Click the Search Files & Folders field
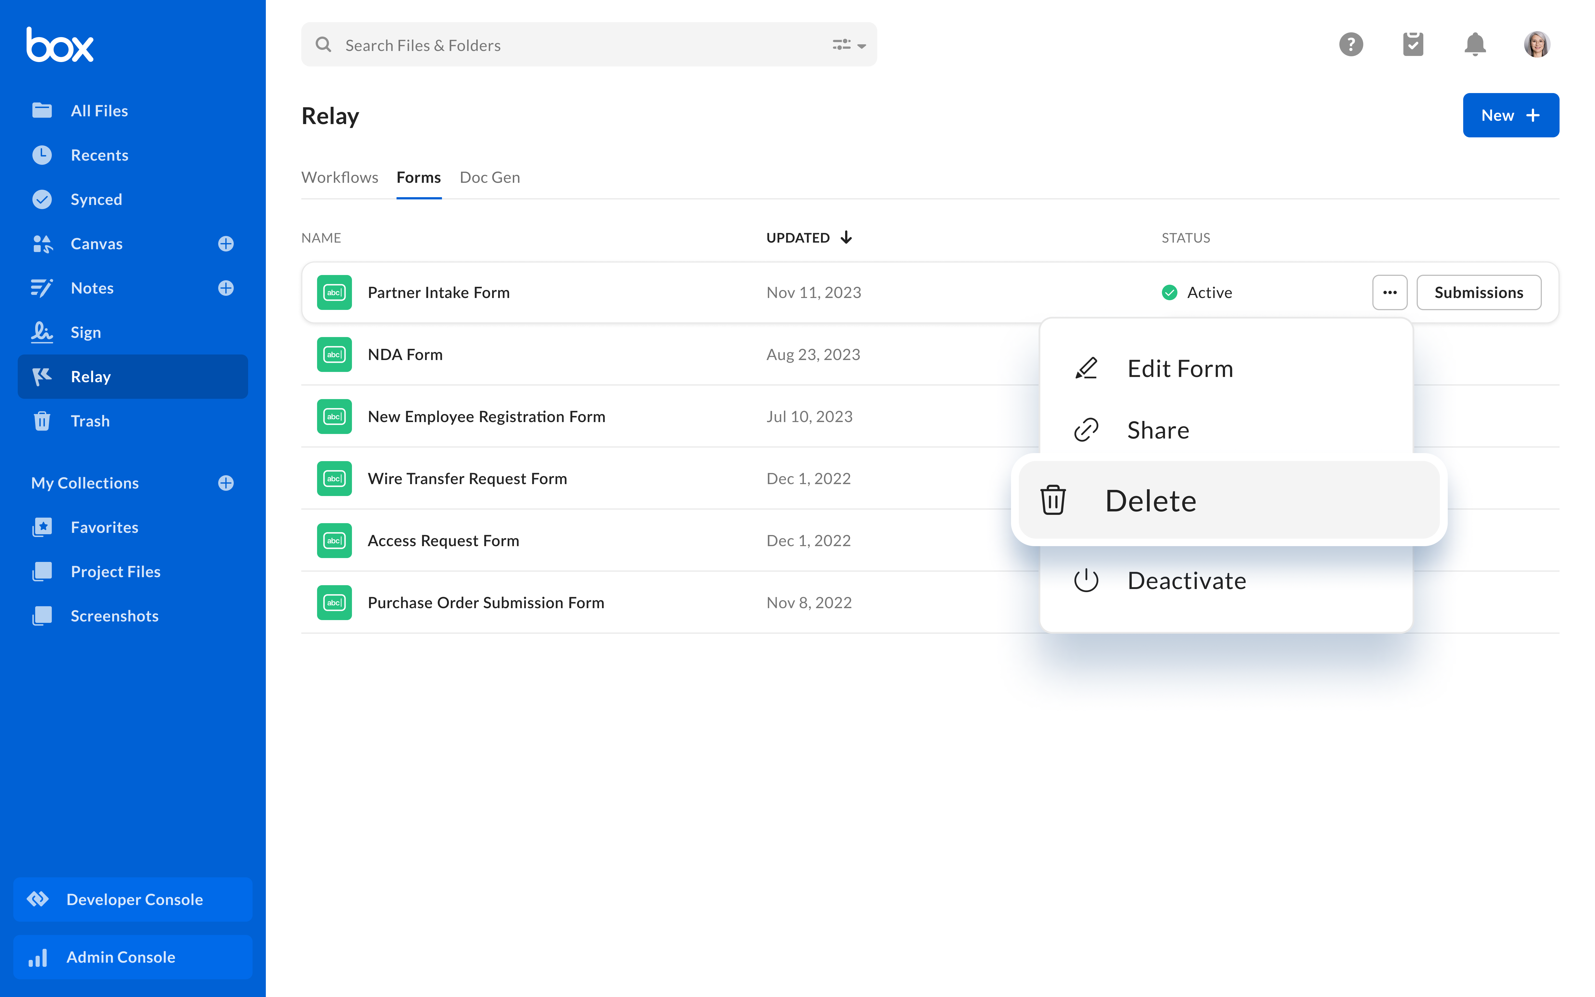 coord(588,45)
